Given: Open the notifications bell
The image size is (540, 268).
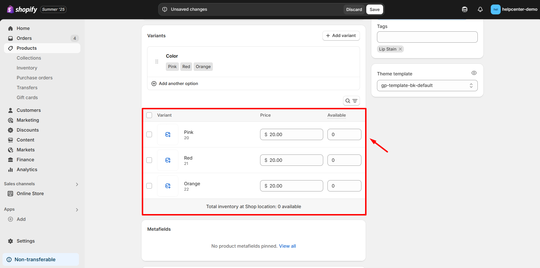Looking at the screenshot, I should point(480,9).
